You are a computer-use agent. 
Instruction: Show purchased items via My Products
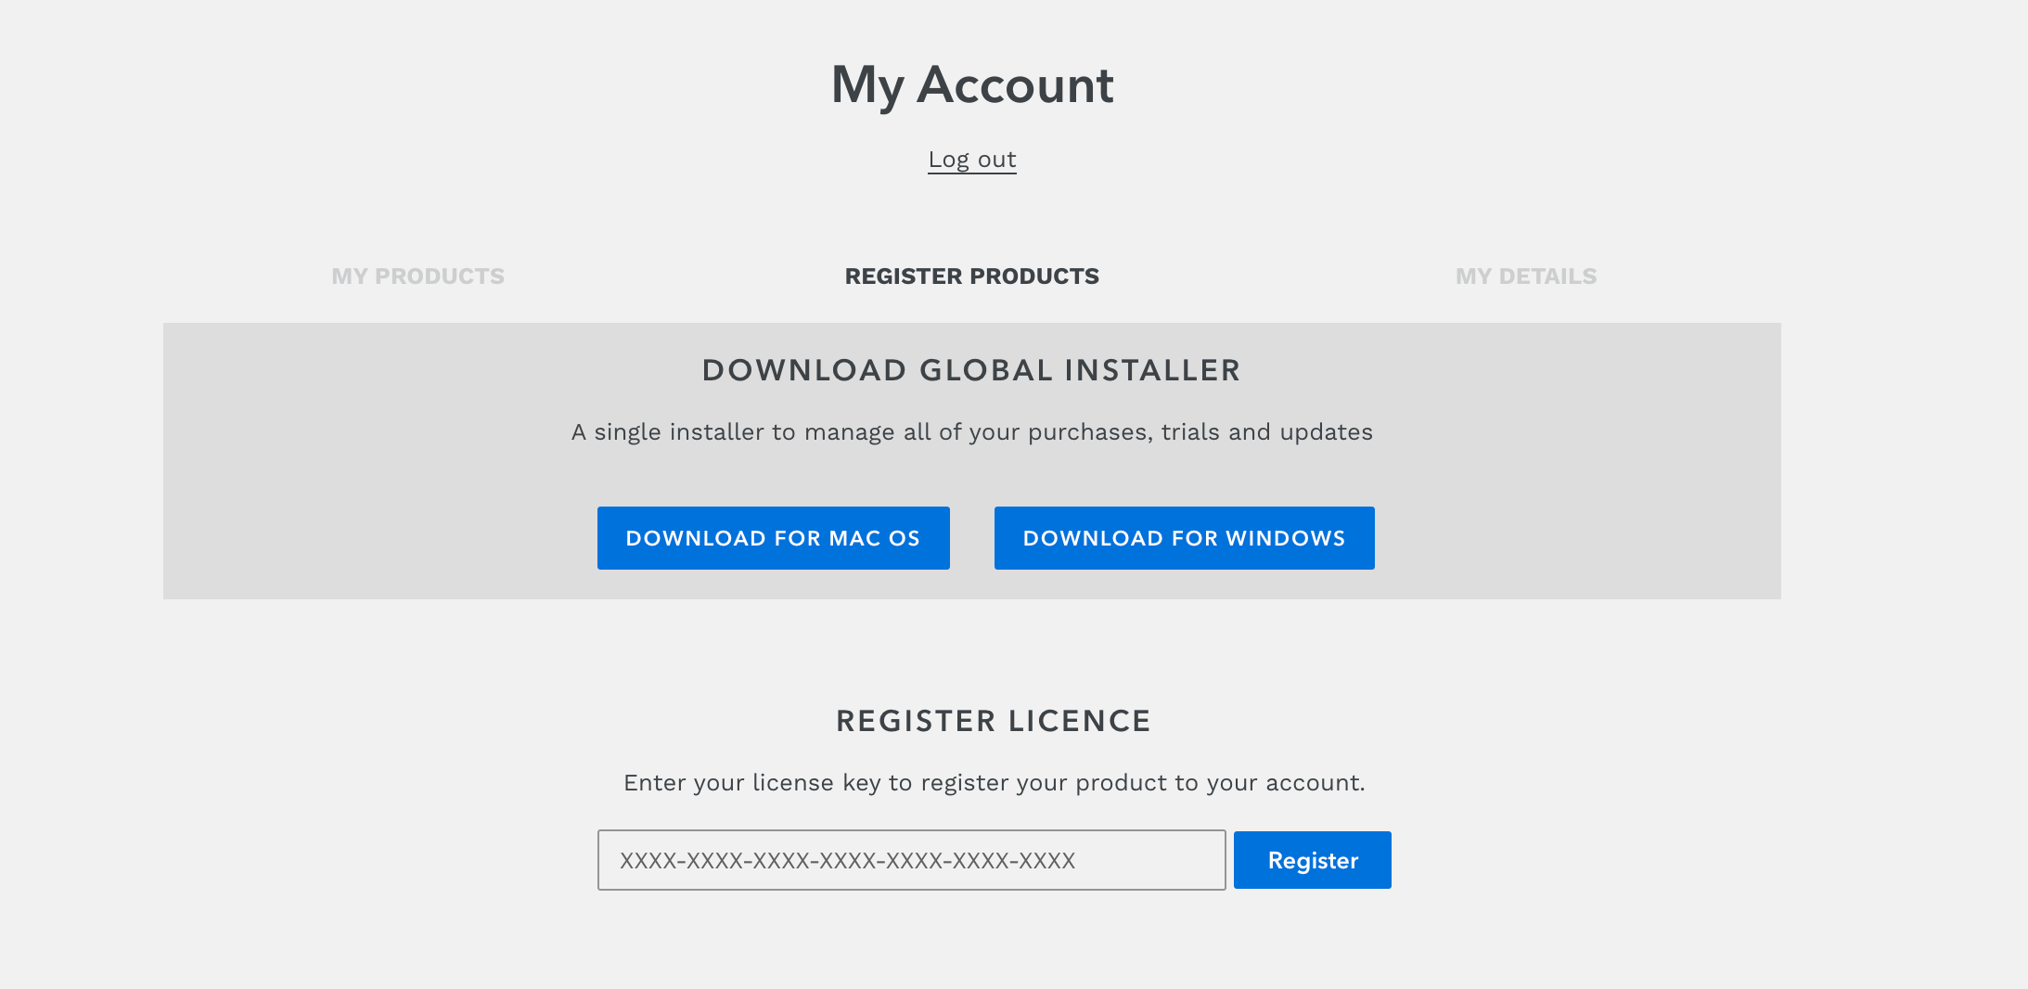coord(418,276)
